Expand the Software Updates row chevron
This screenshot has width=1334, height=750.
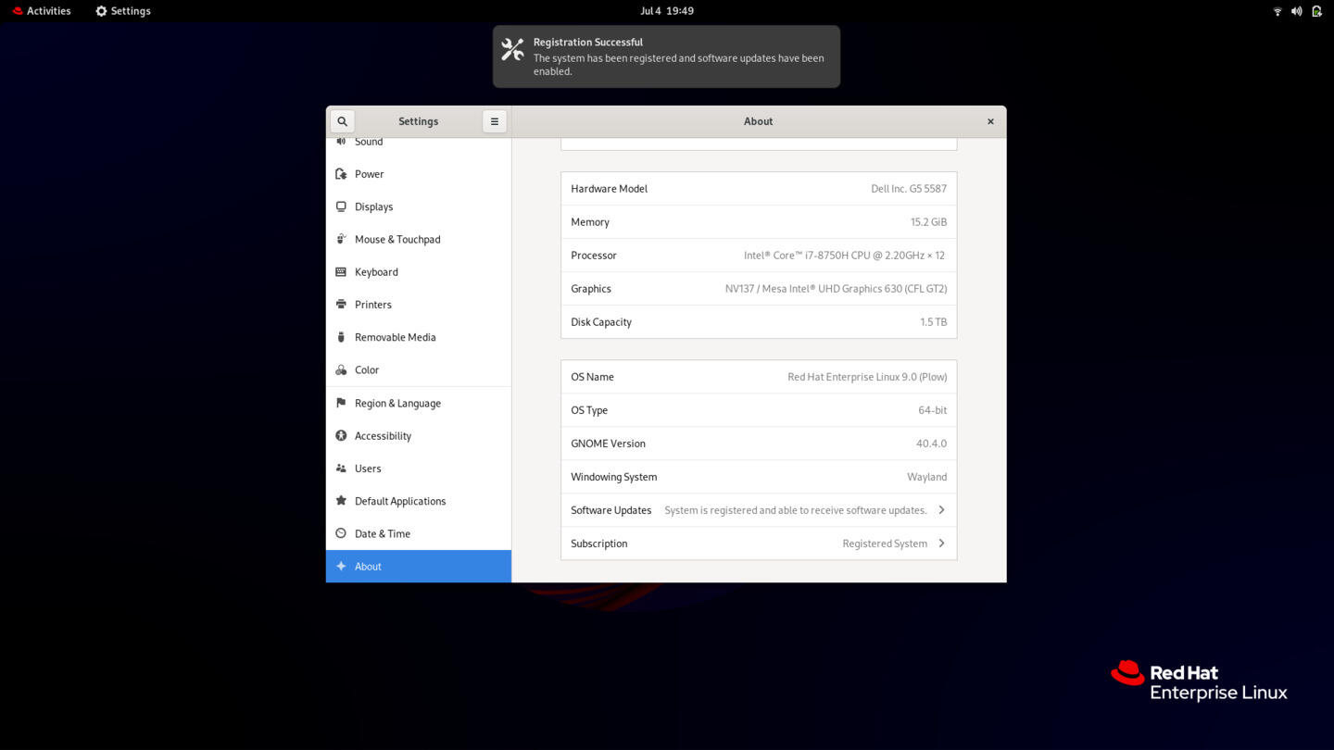[941, 510]
